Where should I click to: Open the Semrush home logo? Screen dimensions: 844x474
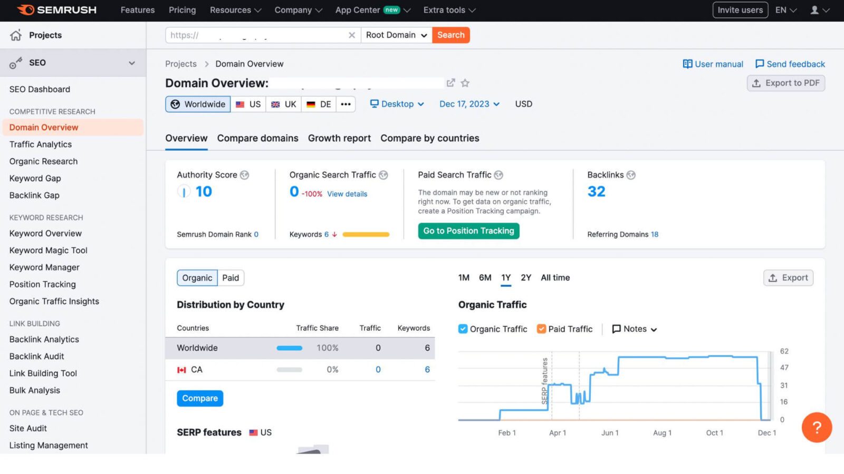click(x=56, y=9)
